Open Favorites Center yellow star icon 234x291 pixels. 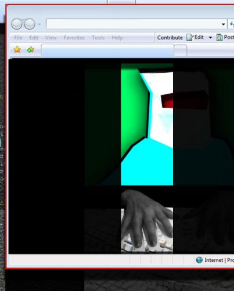pyautogui.click(x=17, y=49)
